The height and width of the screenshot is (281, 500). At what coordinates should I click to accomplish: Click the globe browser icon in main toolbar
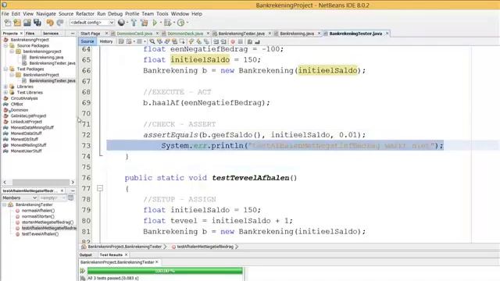click(x=121, y=23)
